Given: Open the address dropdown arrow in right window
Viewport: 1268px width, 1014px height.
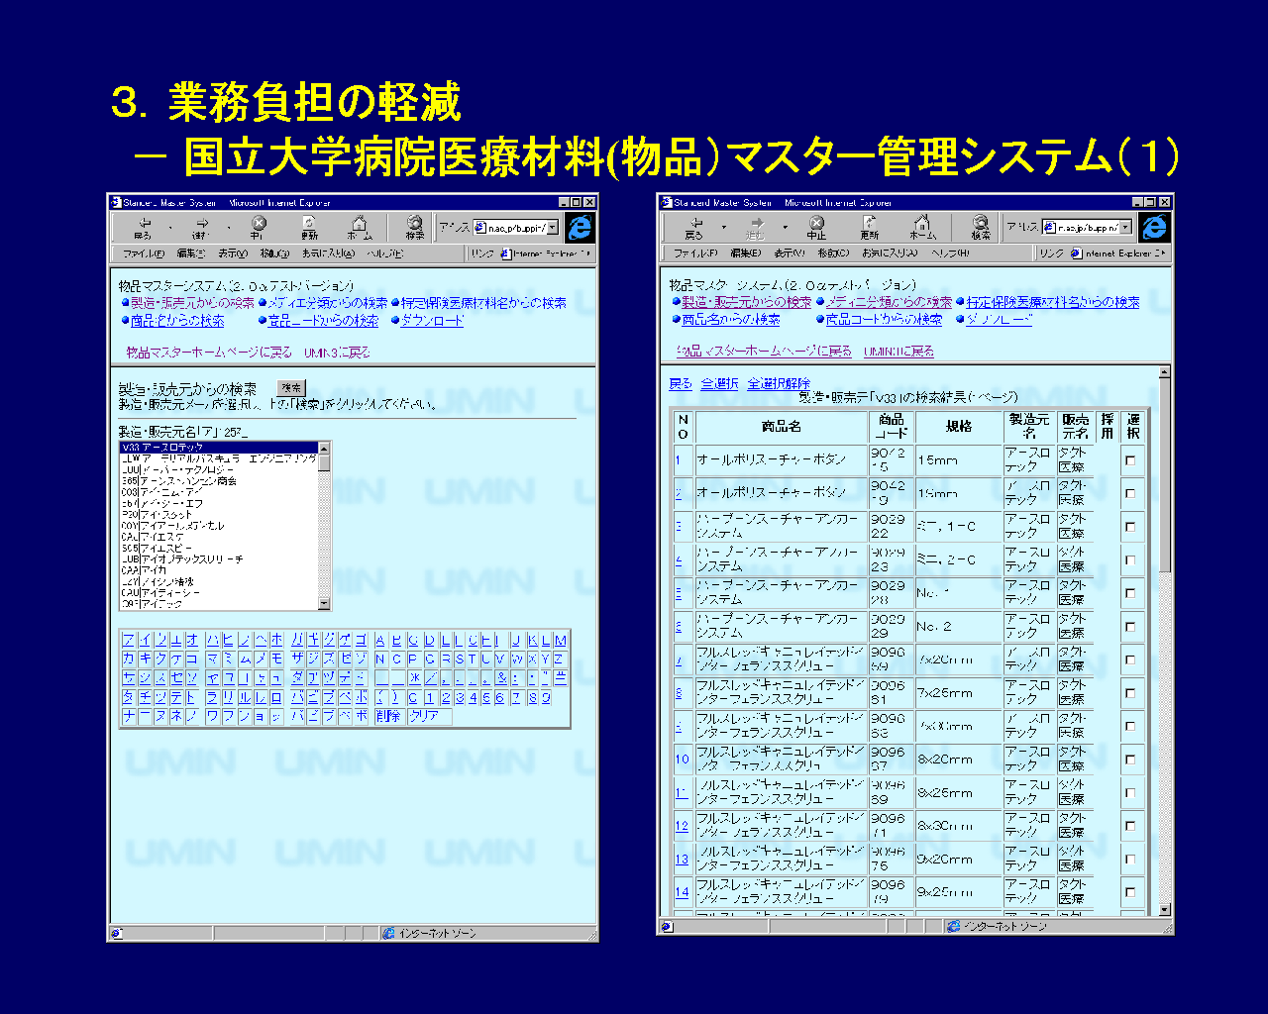Looking at the screenshot, I should tap(1125, 228).
